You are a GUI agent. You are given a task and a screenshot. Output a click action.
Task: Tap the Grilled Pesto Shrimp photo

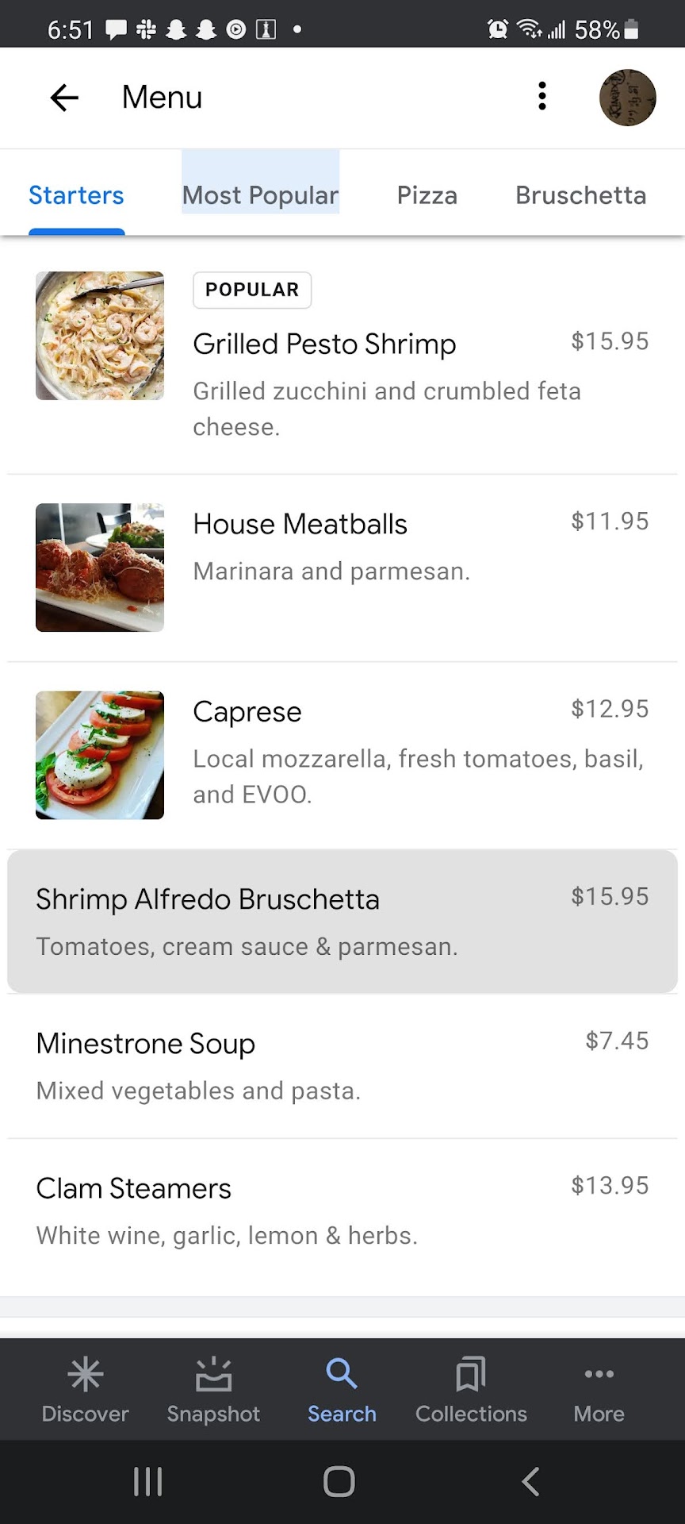(x=100, y=336)
